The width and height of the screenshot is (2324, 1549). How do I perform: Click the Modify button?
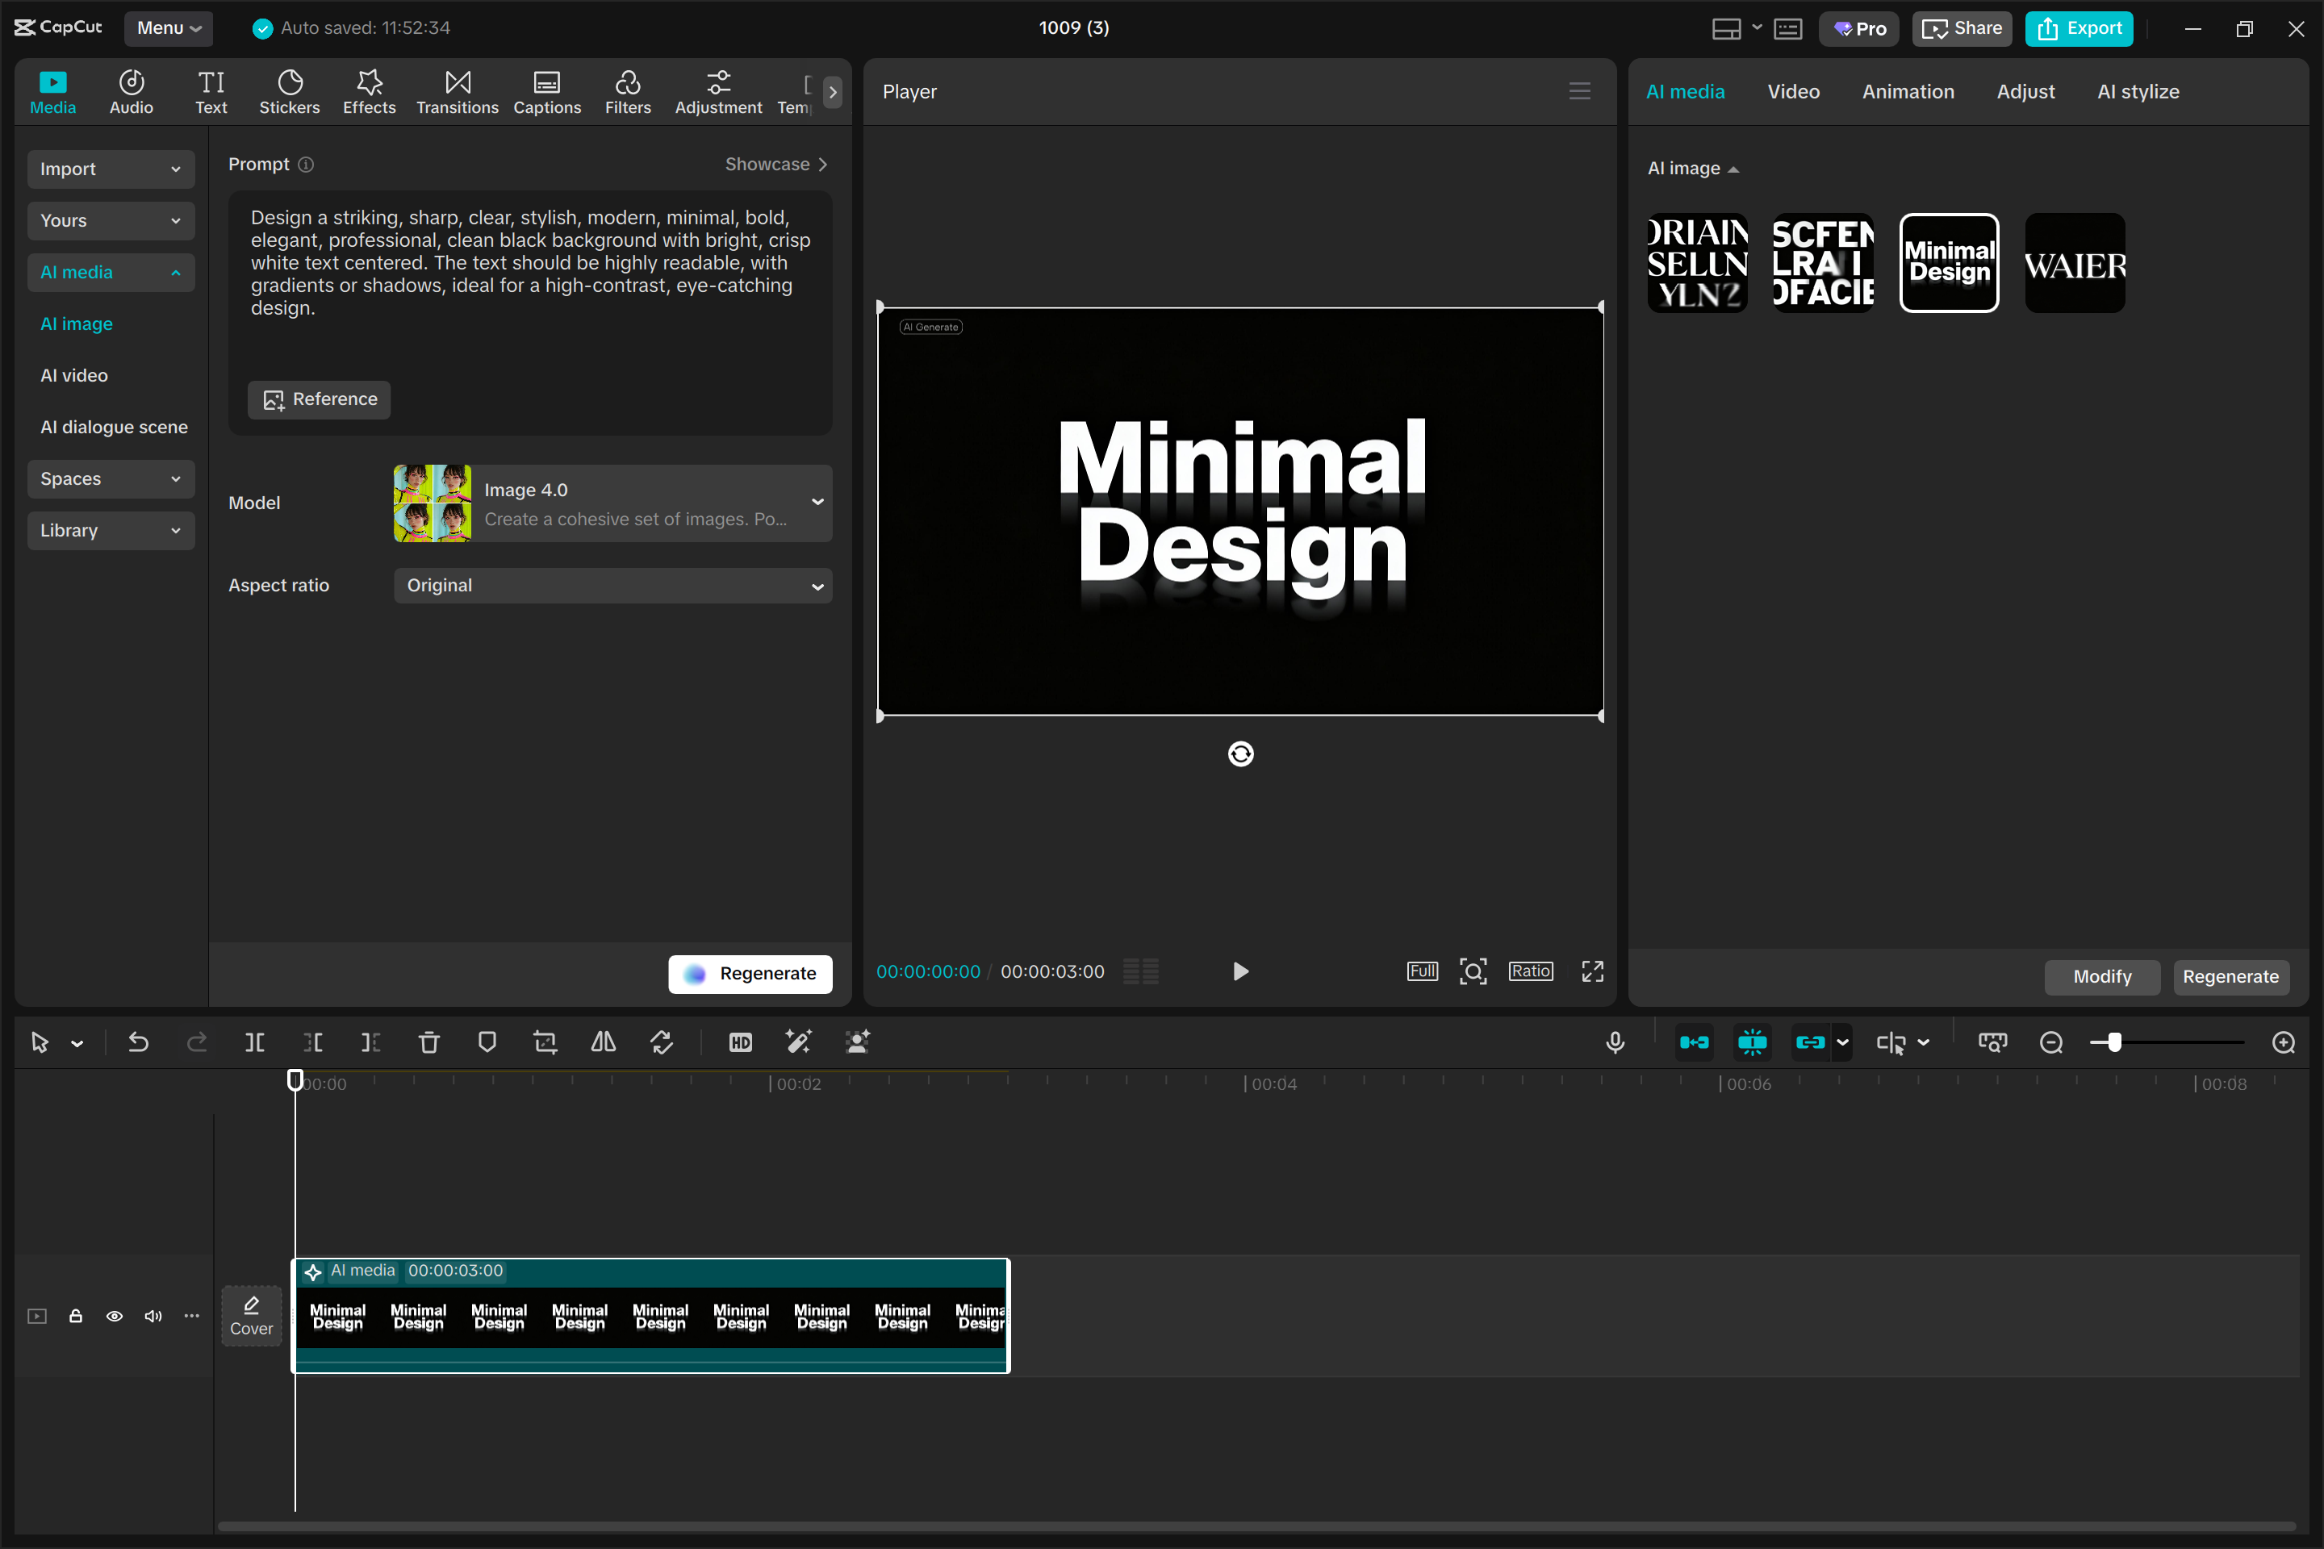point(2101,976)
